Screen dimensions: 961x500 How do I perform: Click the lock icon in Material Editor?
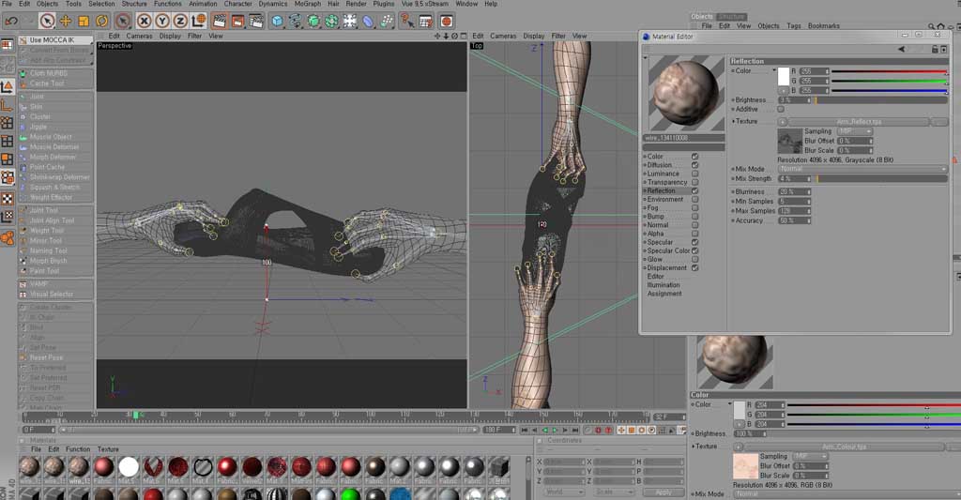tap(935, 49)
